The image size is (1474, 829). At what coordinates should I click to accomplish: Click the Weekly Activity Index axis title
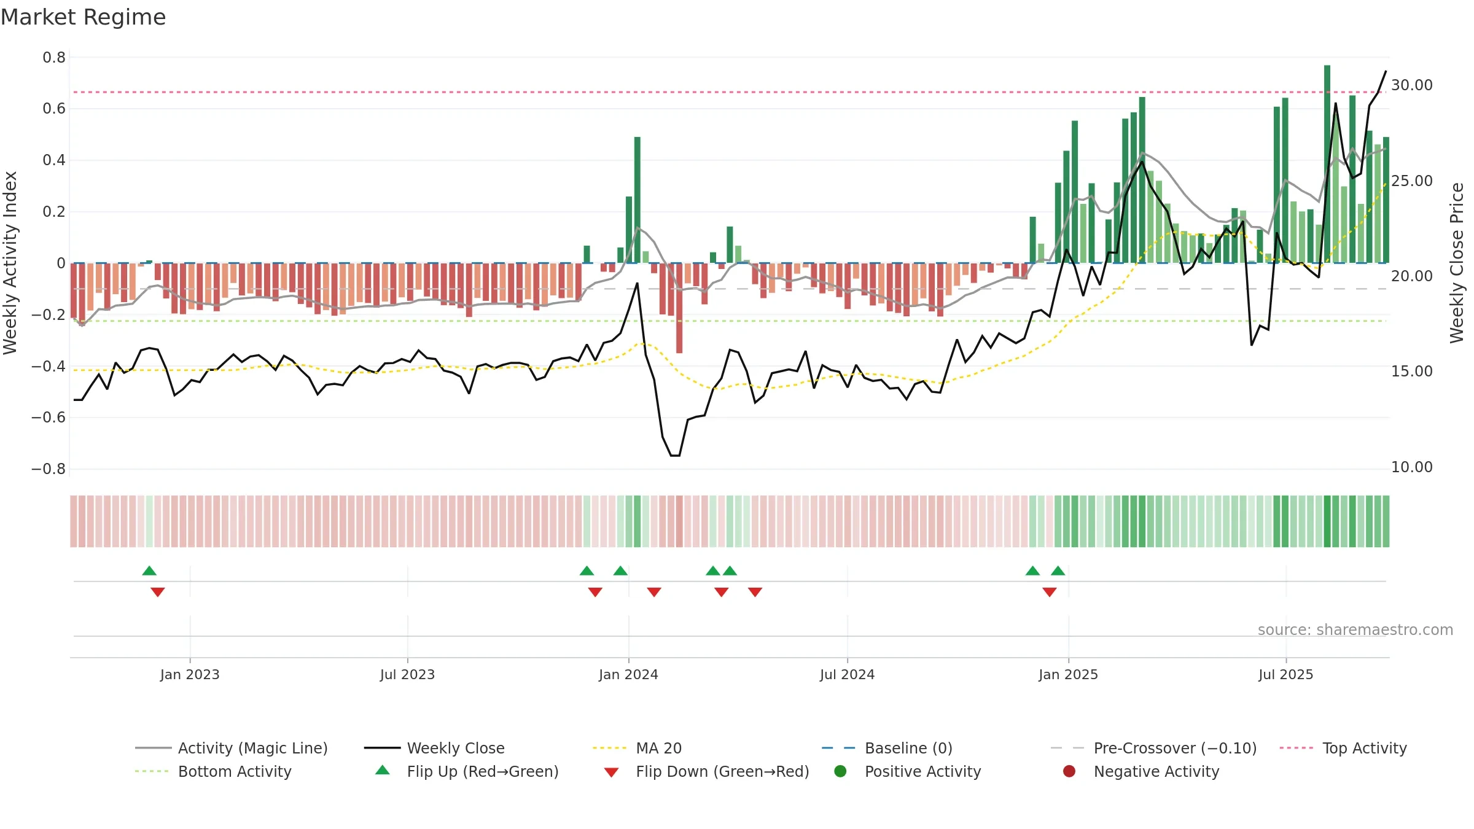coord(10,263)
